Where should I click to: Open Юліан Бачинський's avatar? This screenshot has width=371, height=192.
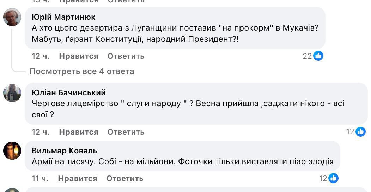click(x=12, y=93)
